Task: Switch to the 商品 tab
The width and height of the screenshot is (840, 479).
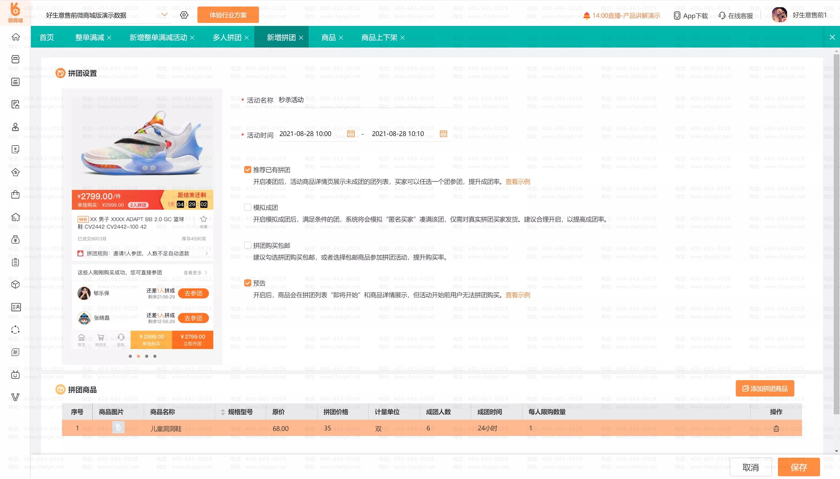Action: (x=328, y=37)
